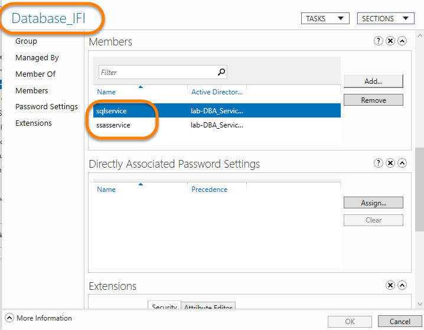Viewport: 424px width, 330px height.
Task: Click the Add... button for members
Action: point(373,81)
